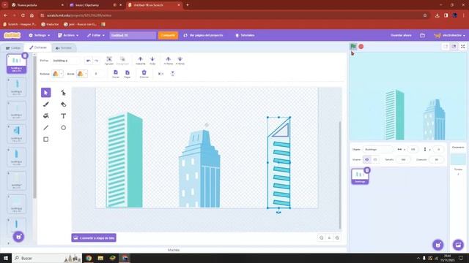Select the fourth costume thumbnail
This screenshot has height=263, width=469.
tap(16, 134)
